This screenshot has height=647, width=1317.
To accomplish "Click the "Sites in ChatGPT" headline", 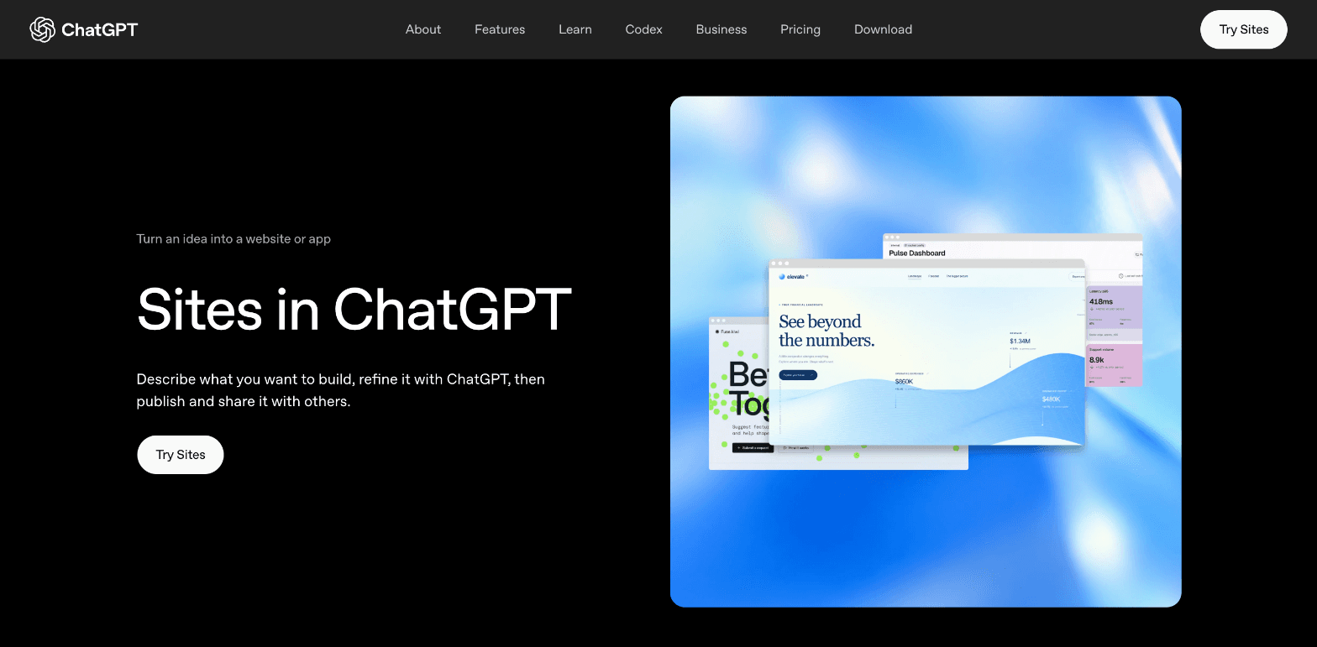I will (x=354, y=309).
